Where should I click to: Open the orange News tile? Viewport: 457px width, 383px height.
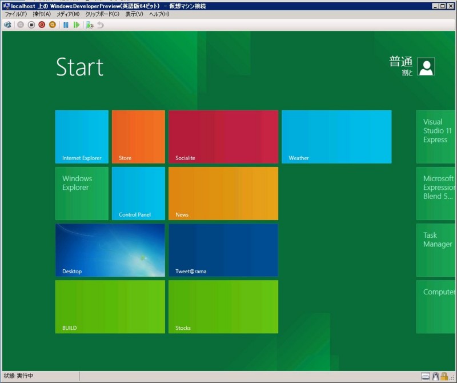pyautogui.click(x=223, y=193)
